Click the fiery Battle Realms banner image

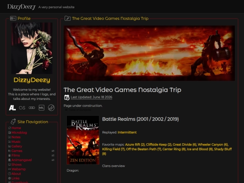point(149,53)
